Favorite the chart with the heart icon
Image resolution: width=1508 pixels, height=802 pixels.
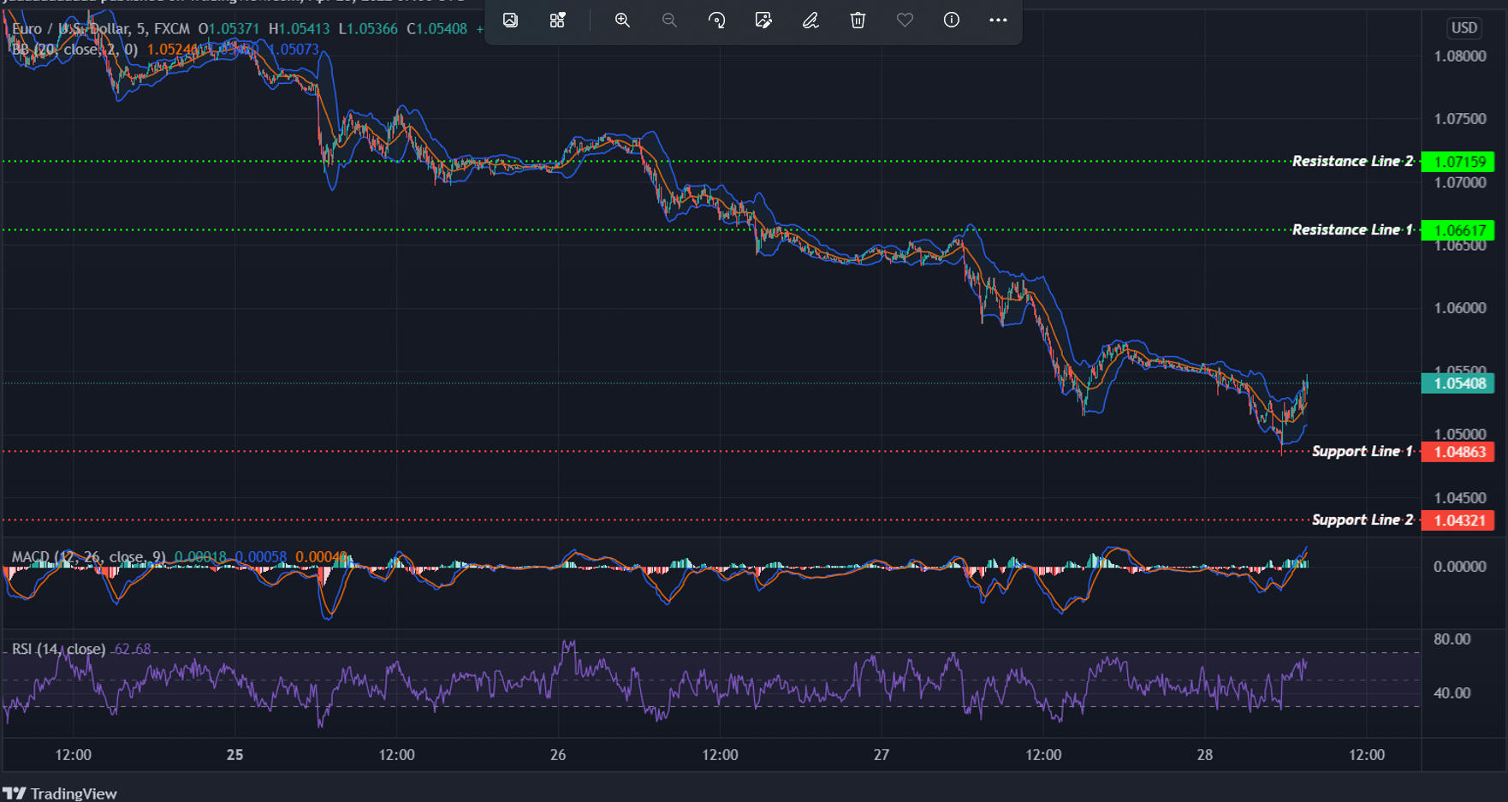click(x=904, y=20)
